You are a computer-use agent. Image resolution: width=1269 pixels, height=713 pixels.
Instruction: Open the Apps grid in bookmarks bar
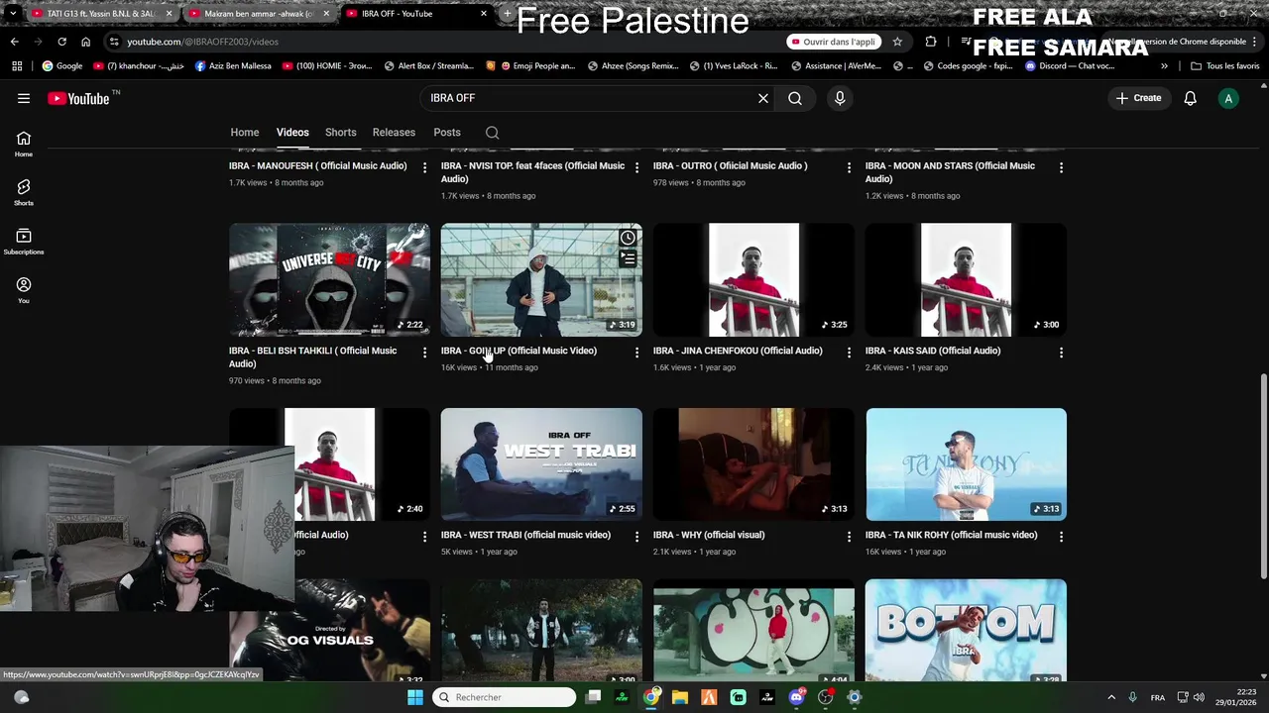[x=17, y=66]
